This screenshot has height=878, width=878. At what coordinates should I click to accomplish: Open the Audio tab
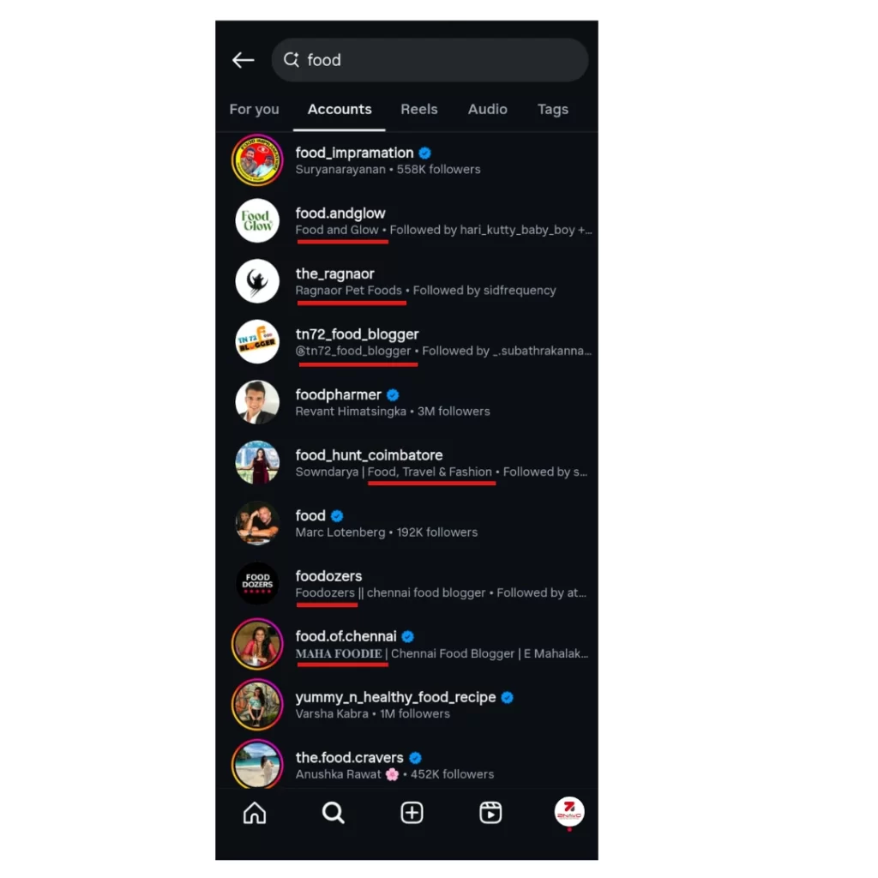pos(488,109)
